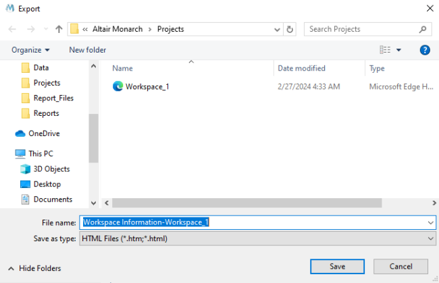Change the view layout icon

pyautogui.click(x=385, y=50)
